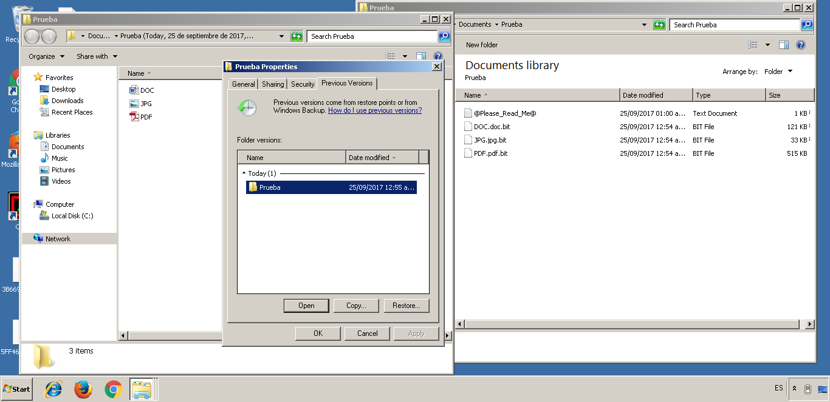Launch Google Chrome from the taskbar
Screen dimensions: 830x402
coord(113,389)
